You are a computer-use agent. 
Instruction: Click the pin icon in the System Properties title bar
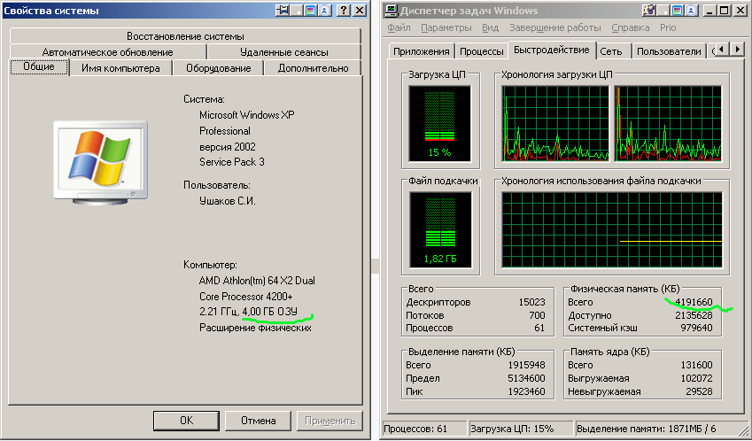[x=282, y=10]
